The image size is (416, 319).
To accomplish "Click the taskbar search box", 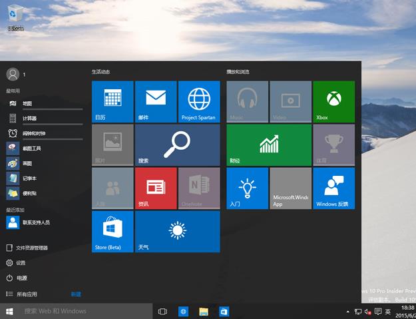I will [x=86, y=311].
